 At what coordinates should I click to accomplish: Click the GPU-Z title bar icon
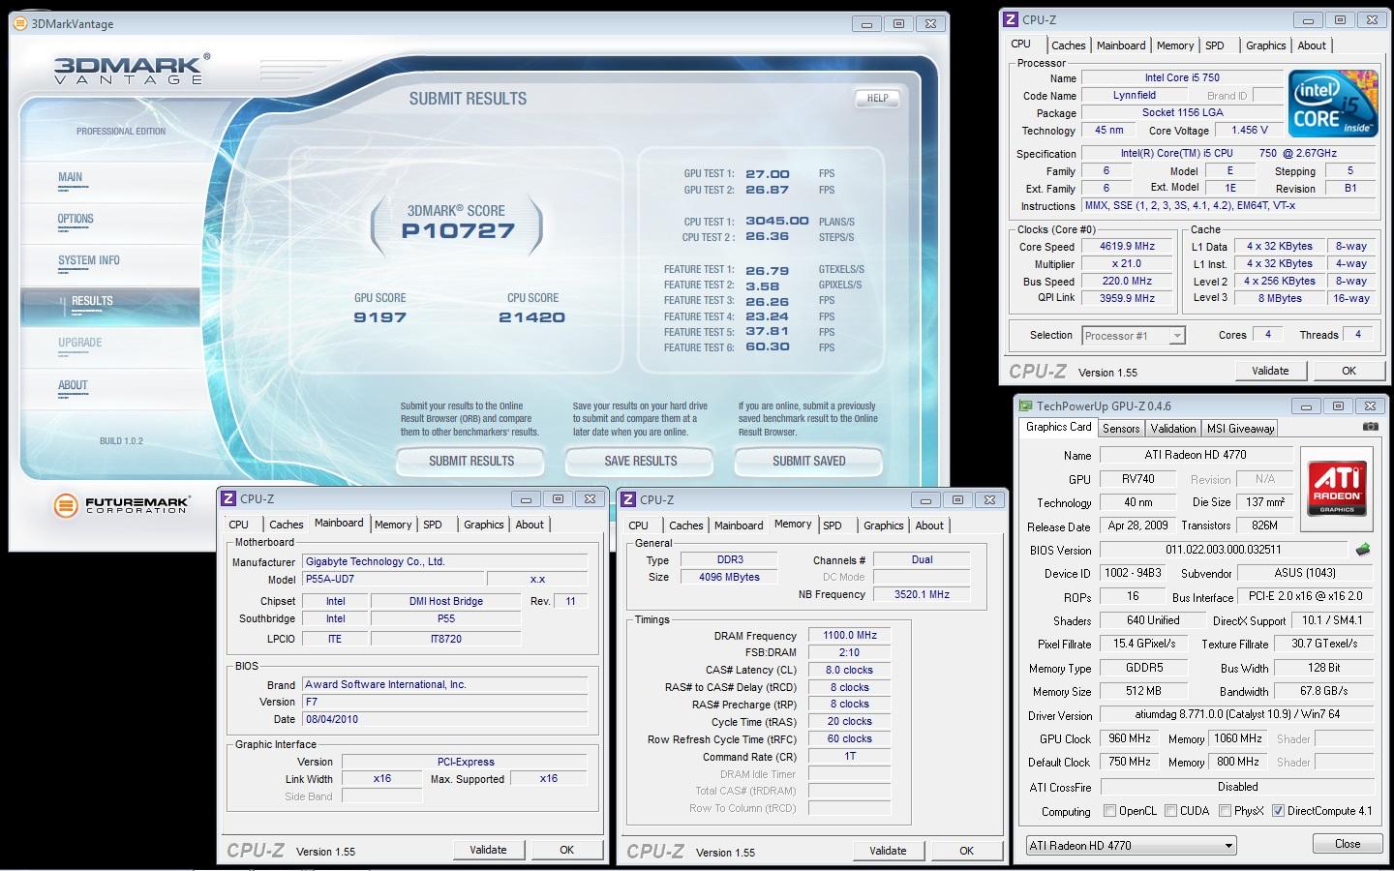click(1025, 405)
